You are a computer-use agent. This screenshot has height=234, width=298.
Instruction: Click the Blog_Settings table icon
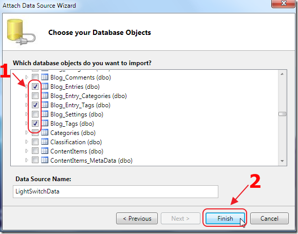coord(45,114)
